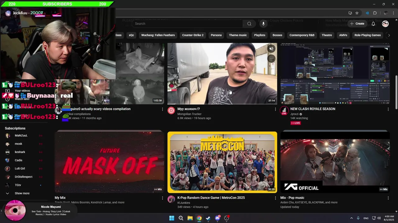Select the Theme music chip
The image size is (398, 223).
[x=238, y=35]
